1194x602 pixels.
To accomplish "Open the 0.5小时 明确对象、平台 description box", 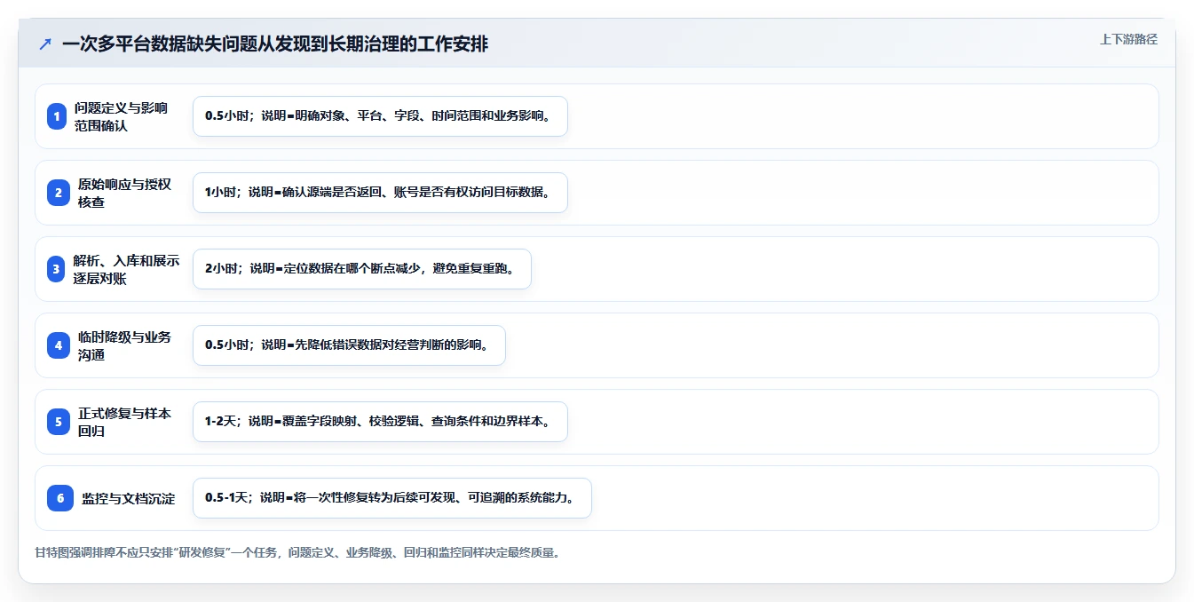I will (380, 116).
